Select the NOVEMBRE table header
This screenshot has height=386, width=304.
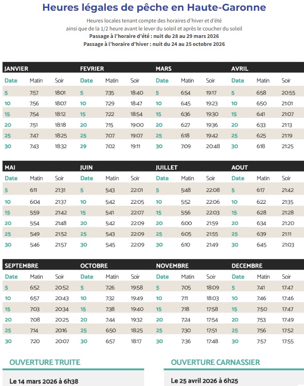[x=172, y=266]
